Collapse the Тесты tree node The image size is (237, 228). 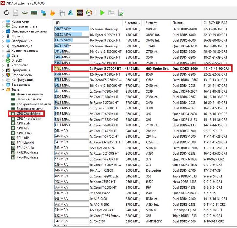click(x=3, y=89)
